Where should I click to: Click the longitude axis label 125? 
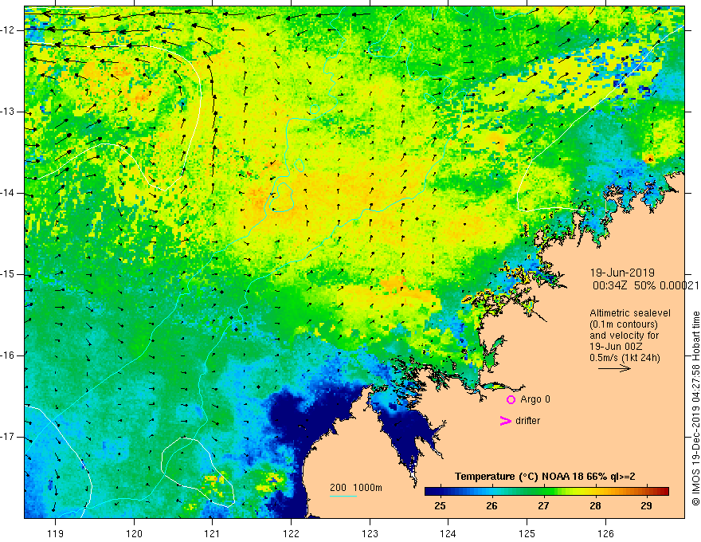527,533
